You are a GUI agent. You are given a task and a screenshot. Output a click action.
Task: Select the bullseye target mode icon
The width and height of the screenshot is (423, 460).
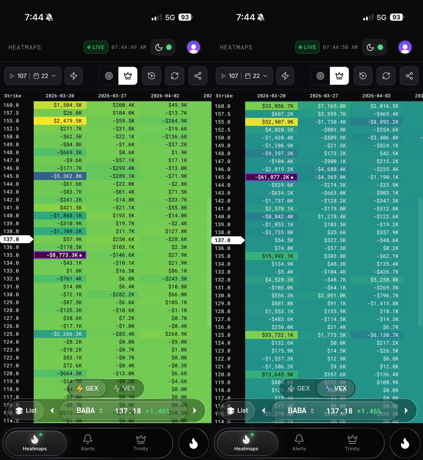[x=108, y=76]
